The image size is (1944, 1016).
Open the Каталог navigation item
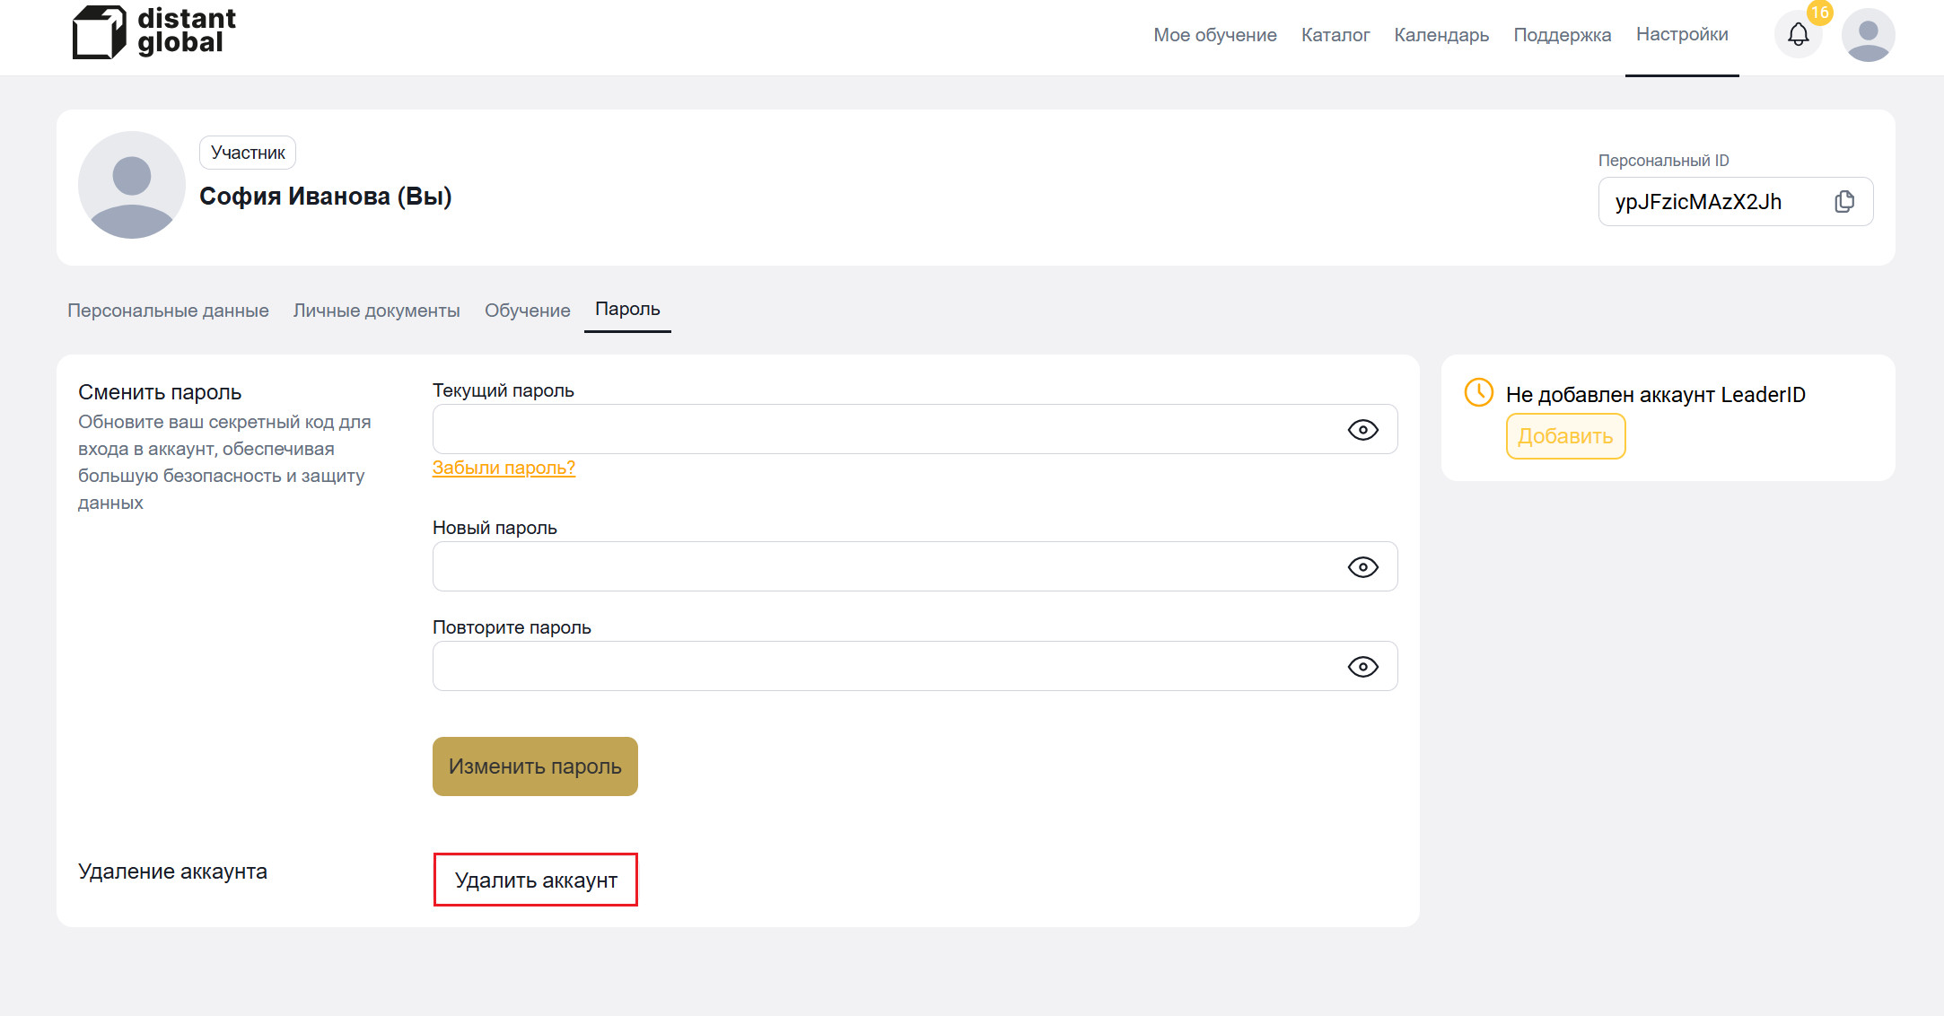coord(1335,35)
